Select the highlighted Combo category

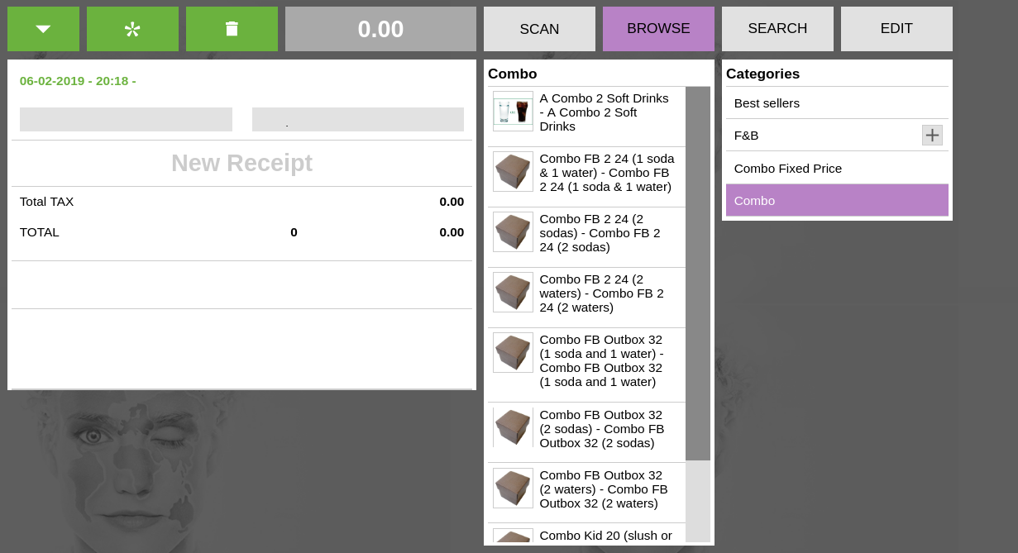coord(837,201)
